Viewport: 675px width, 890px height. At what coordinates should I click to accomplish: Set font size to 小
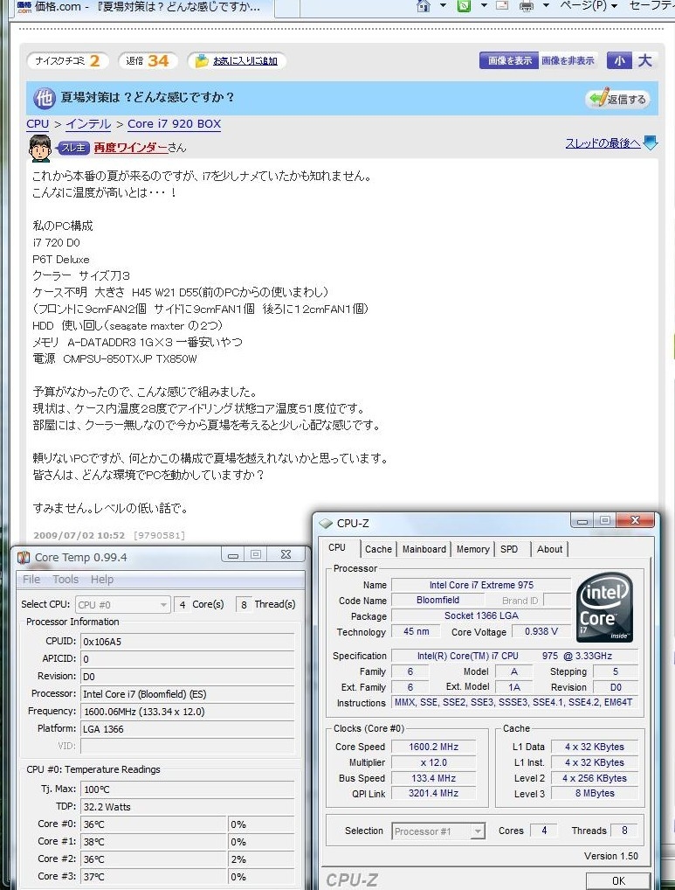coord(619,60)
